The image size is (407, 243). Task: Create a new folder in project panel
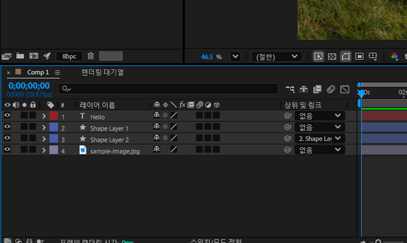20,56
